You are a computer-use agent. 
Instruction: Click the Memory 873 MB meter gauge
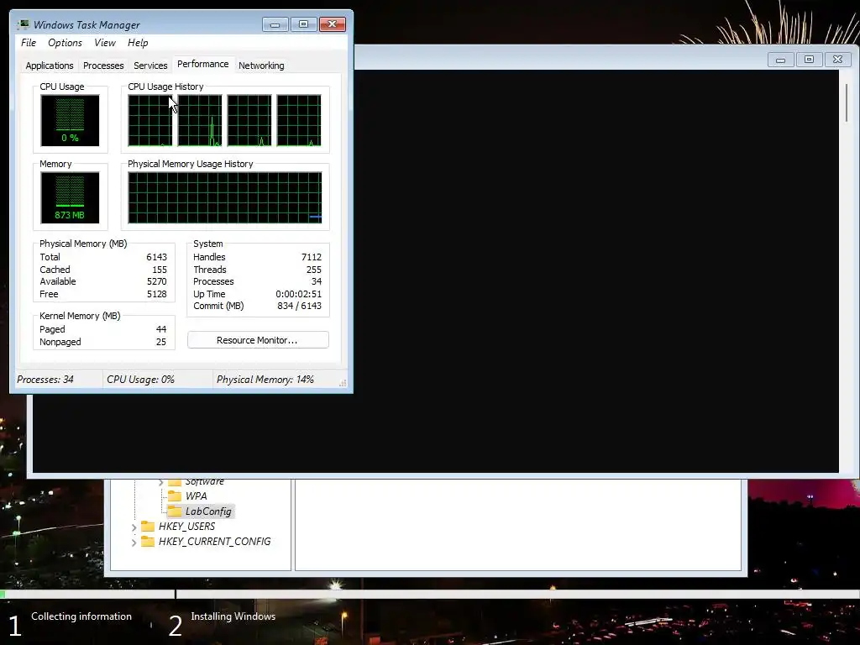[70, 197]
